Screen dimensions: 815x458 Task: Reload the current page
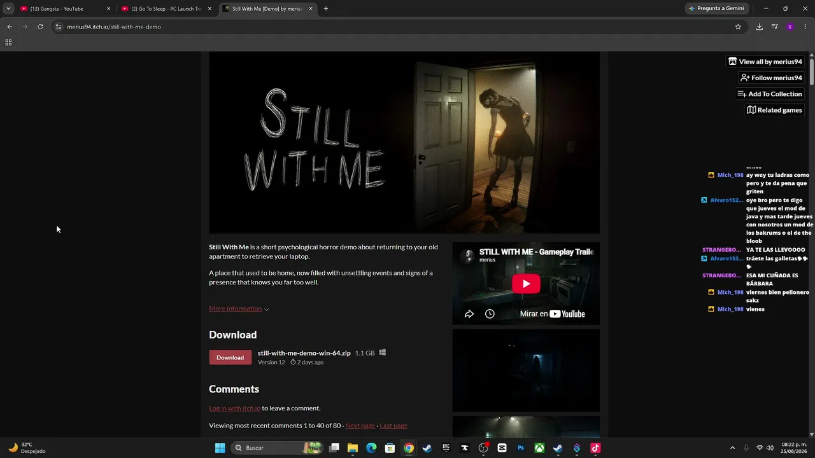point(40,27)
